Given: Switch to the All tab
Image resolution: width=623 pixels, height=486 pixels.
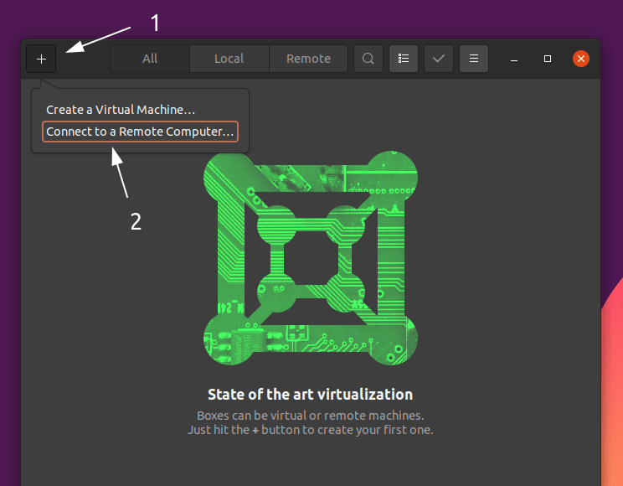Looking at the screenshot, I should 150,59.
